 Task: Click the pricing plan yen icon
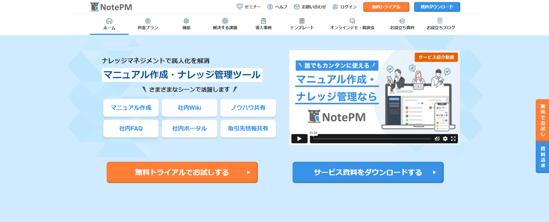148,21
